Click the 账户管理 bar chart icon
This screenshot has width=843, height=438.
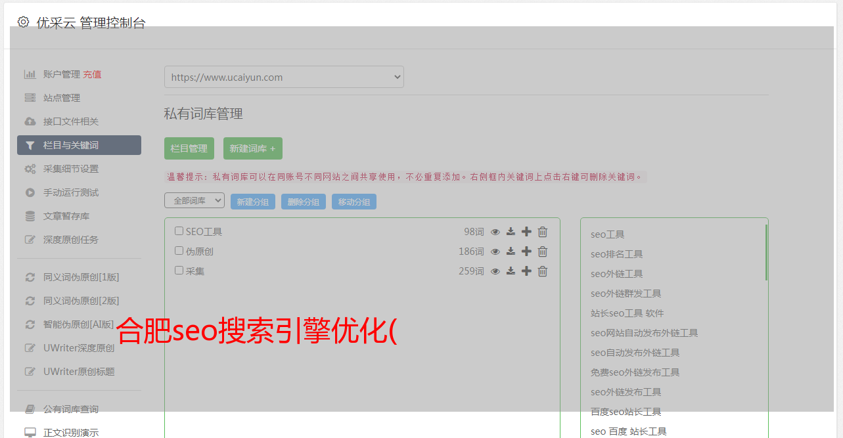30,74
